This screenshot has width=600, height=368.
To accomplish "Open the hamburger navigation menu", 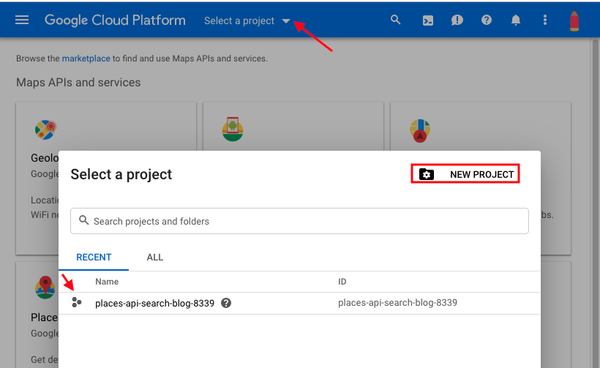I will tap(22, 20).
